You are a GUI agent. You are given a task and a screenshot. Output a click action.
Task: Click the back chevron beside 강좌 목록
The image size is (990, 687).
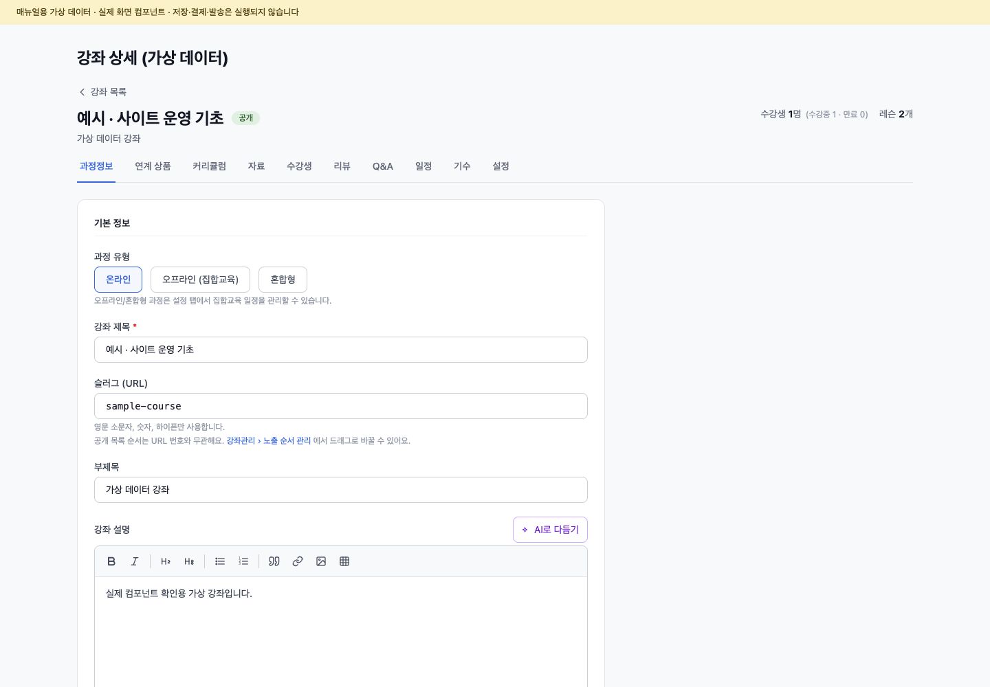pos(82,92)
